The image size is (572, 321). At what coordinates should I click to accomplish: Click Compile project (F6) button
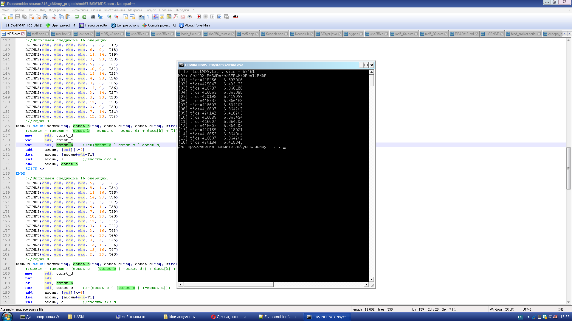[159, 25]
